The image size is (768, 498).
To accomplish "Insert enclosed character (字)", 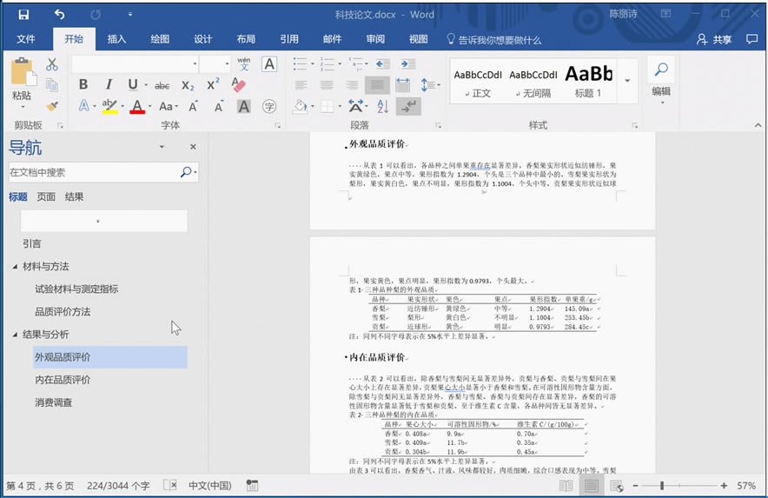I will point(269,106).
